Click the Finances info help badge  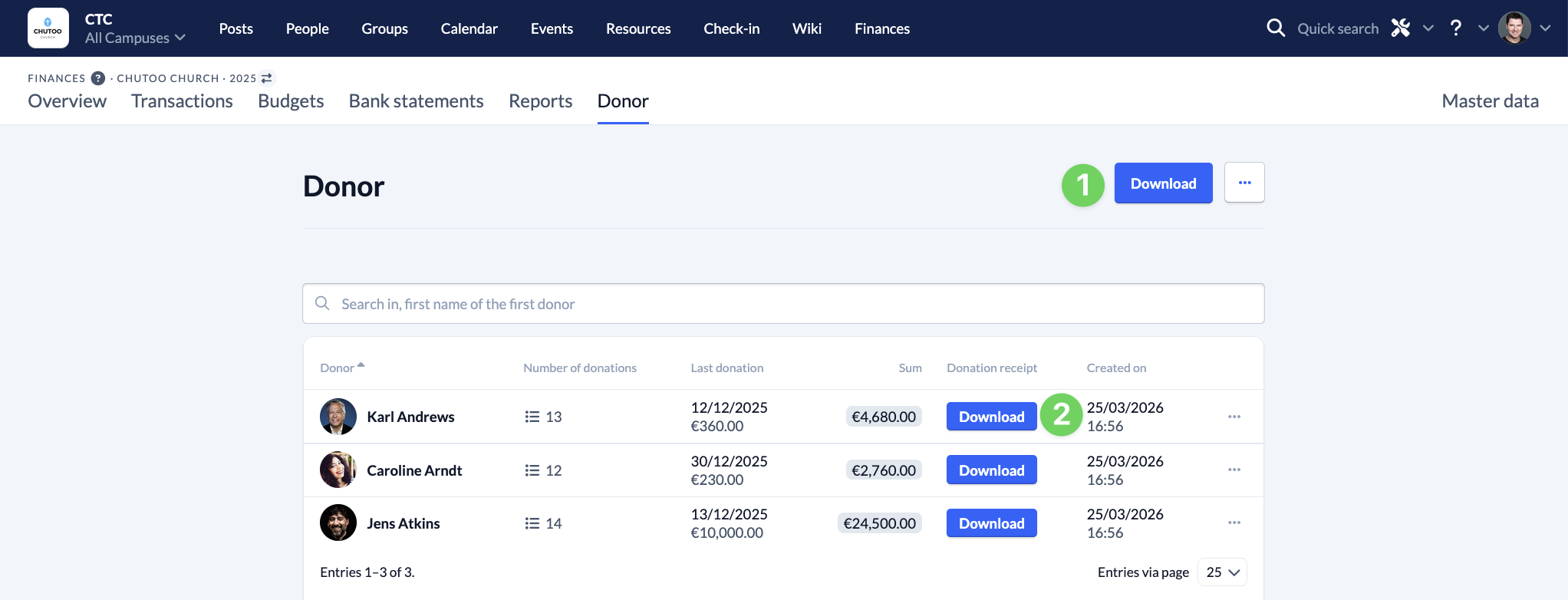(x=98, y=78)
